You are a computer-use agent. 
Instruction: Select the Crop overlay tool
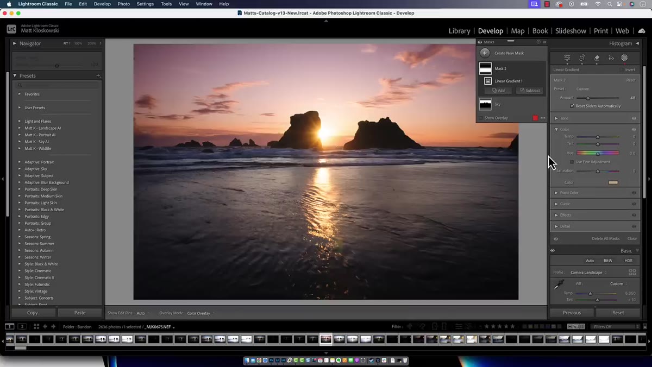pos(582,58)
